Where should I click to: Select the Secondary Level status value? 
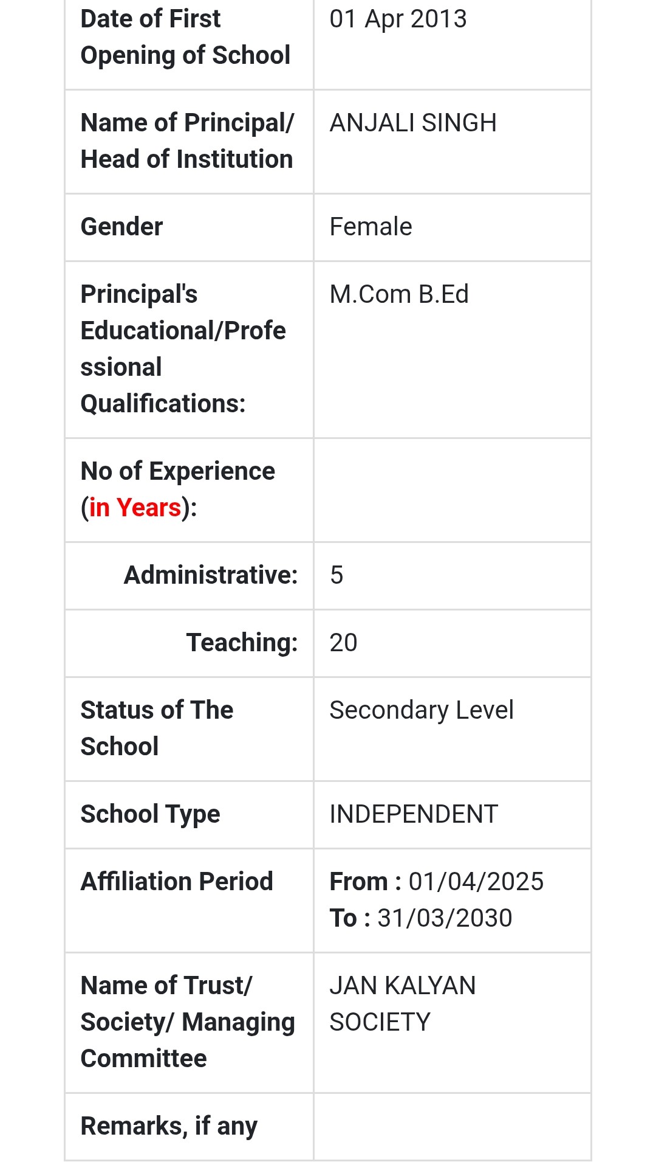point(421,710)
